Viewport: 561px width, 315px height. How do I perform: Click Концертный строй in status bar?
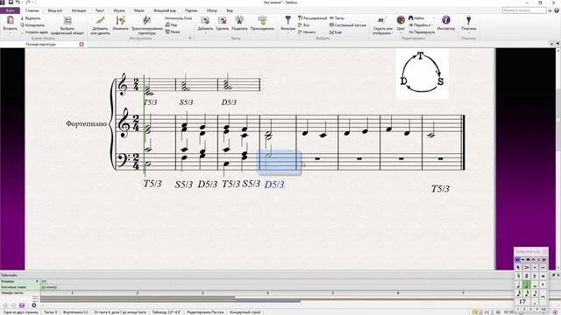[245, 312]
